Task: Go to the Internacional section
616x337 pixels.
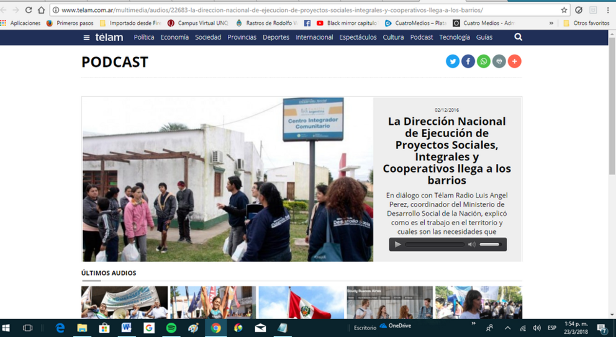Action: click(314, 37)
